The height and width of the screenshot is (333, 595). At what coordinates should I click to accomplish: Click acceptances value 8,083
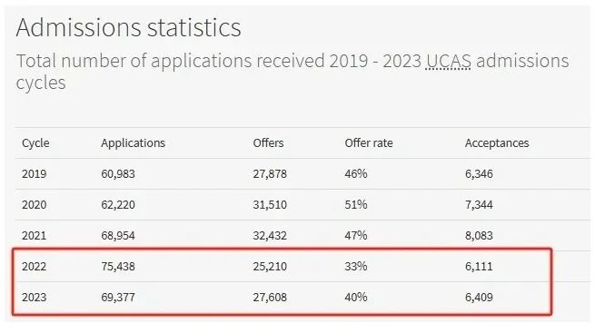point(479,236)
